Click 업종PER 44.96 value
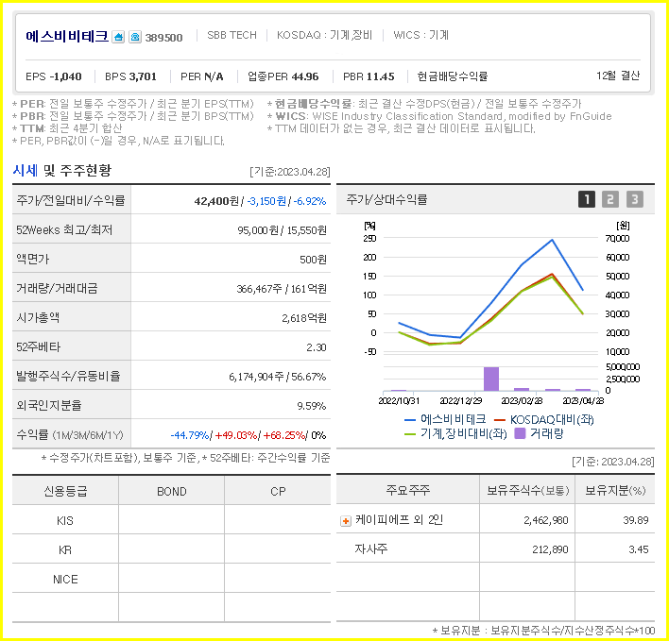669x641 pixels. click(283, 76)
